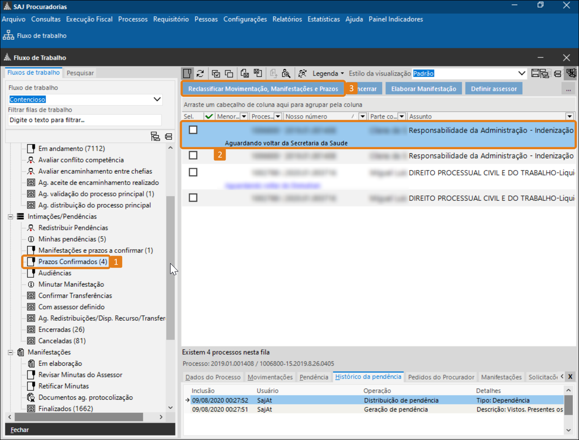This screenshot has width=579, height=440.
Task: Open the Parte co... column filter arrow
Action: (x=402, y=117)
